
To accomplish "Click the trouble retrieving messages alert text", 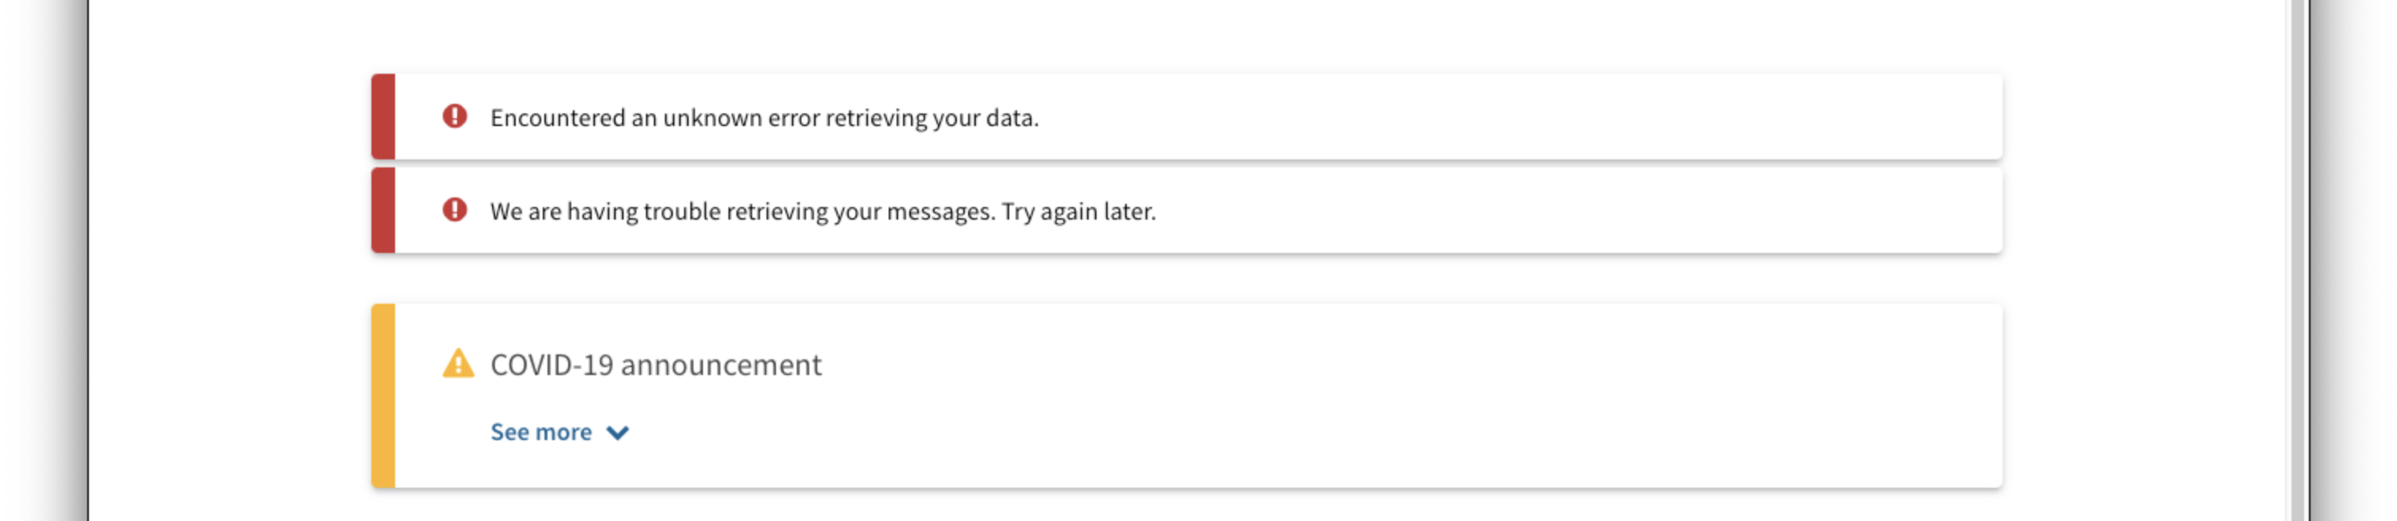I will coord(823,212).
